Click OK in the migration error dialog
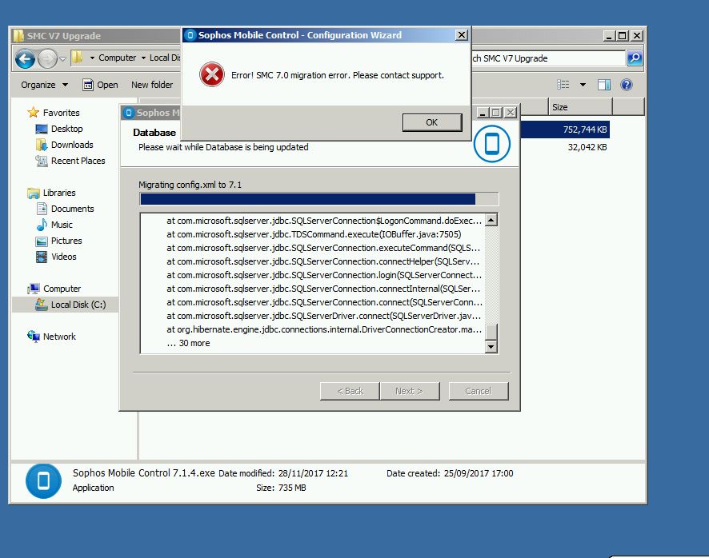 coord(432,122)
